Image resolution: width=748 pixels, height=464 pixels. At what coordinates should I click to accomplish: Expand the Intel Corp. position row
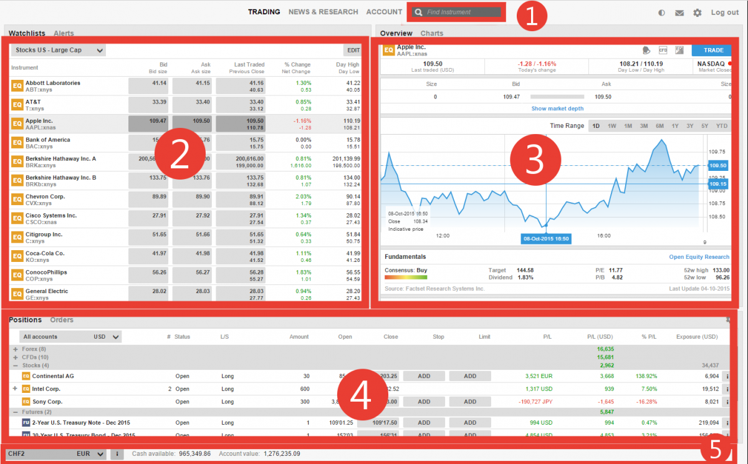coord(15,389)
